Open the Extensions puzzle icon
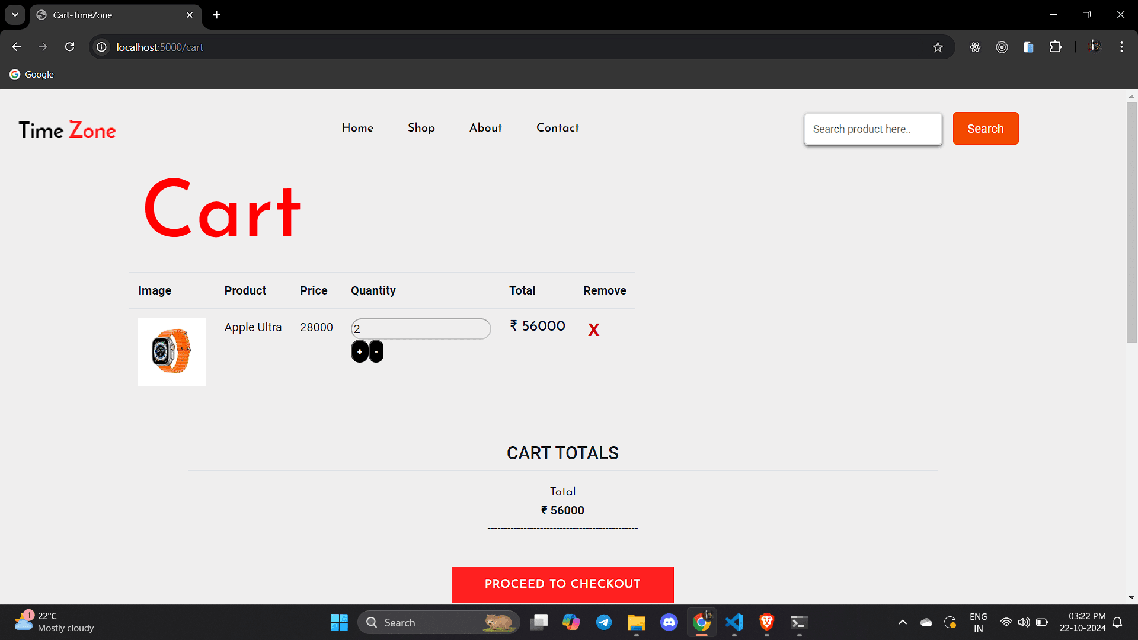 tap(1056, 47)
